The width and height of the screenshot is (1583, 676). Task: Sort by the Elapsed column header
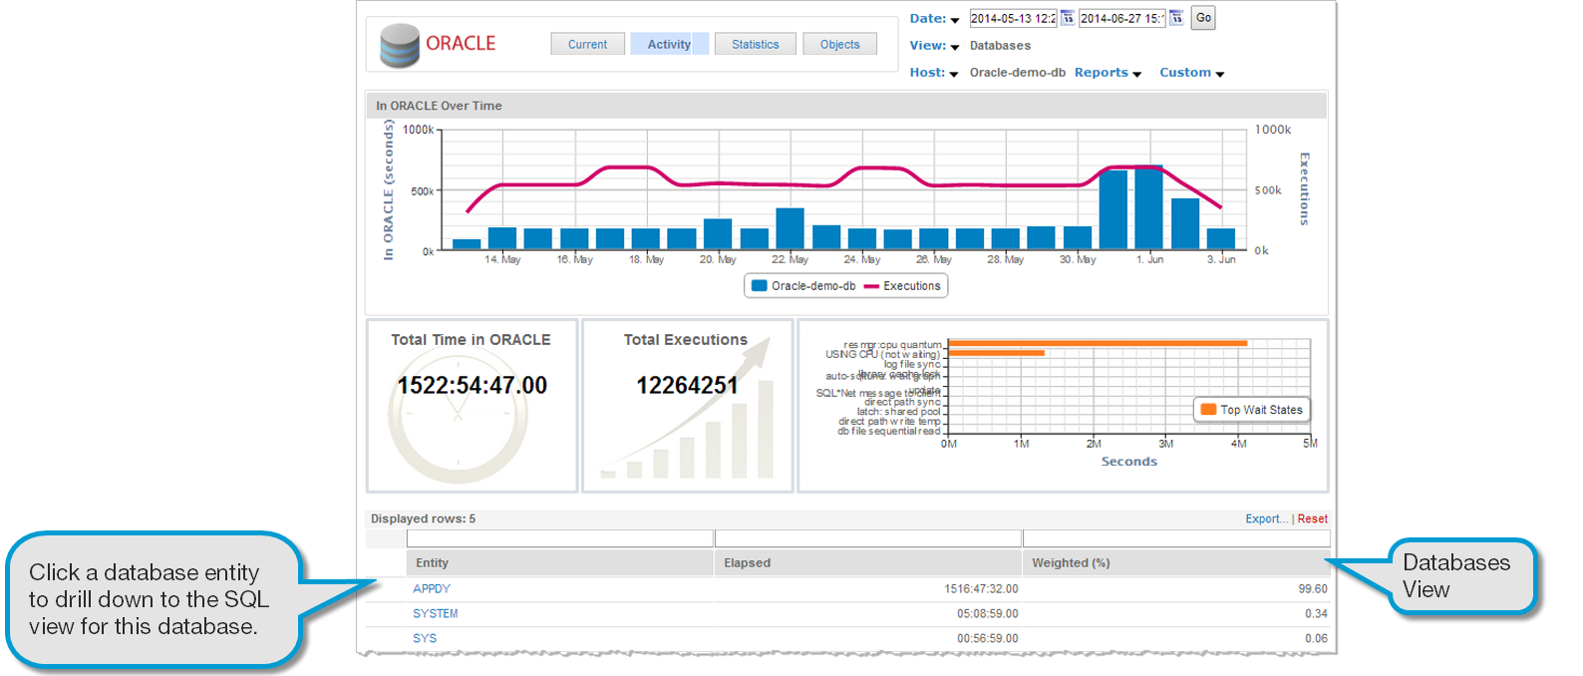[868, 563]
